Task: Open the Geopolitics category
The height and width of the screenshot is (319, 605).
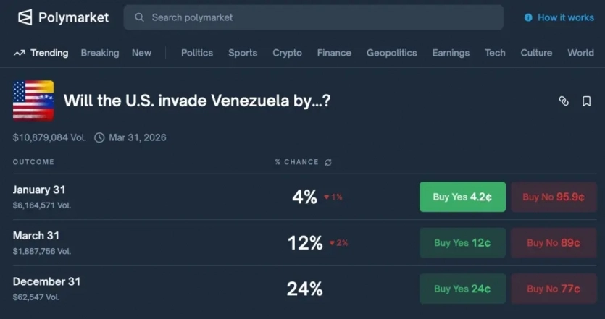Action: (x=391, y=53)
